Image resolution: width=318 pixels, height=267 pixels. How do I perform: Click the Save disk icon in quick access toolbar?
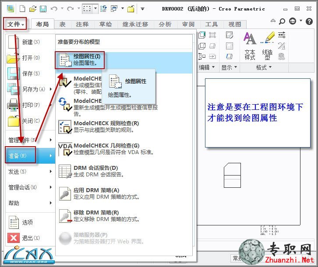(43, 9)
